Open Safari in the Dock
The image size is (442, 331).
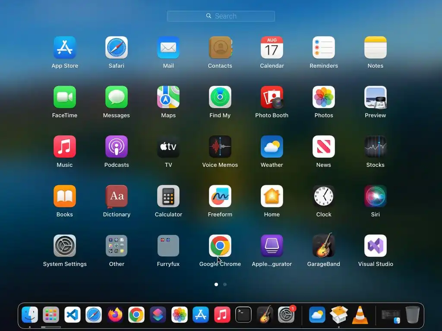[94, 314]
